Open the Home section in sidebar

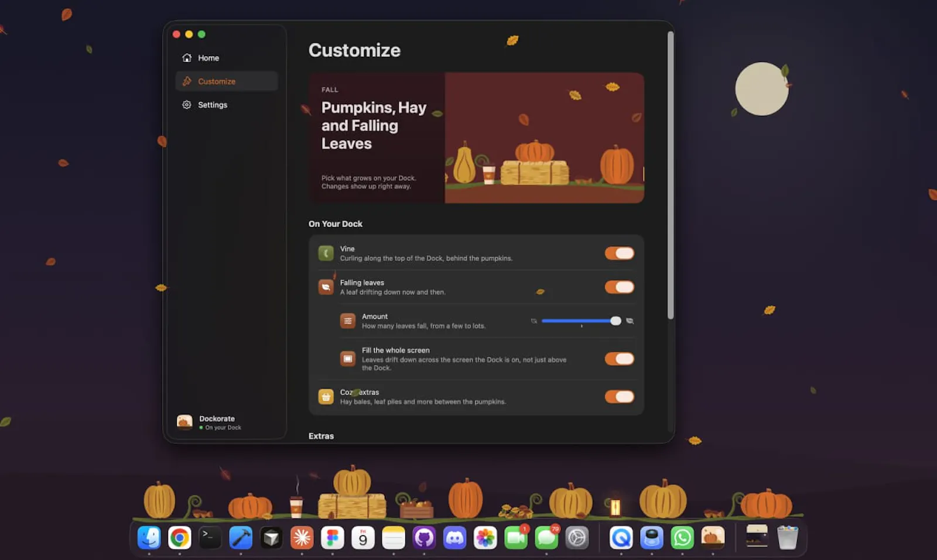pos(227,58)
